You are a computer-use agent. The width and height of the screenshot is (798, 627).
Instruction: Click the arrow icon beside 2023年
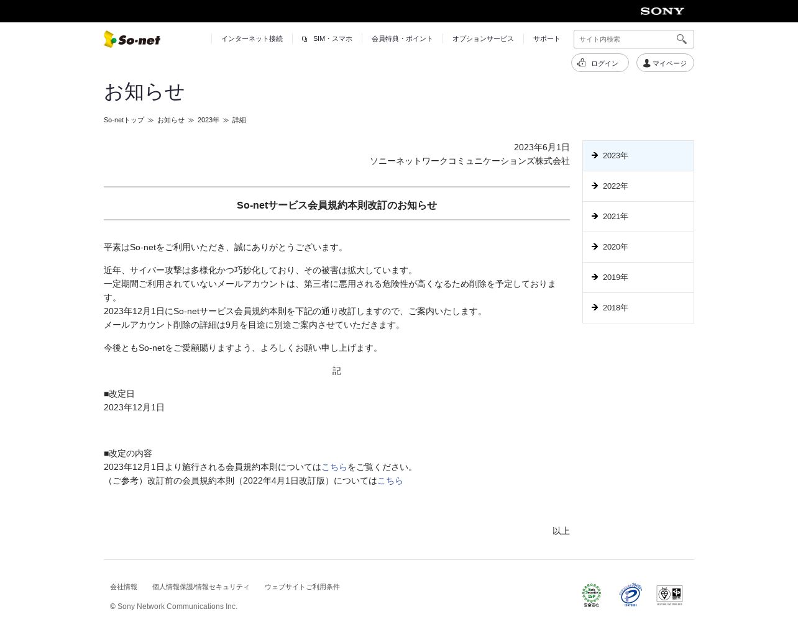[x=595, y=155]
